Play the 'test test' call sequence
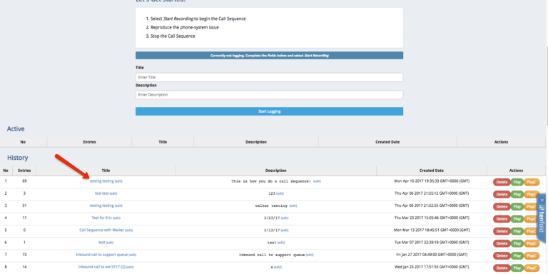 pyautogui.click(x=517, y=194)
